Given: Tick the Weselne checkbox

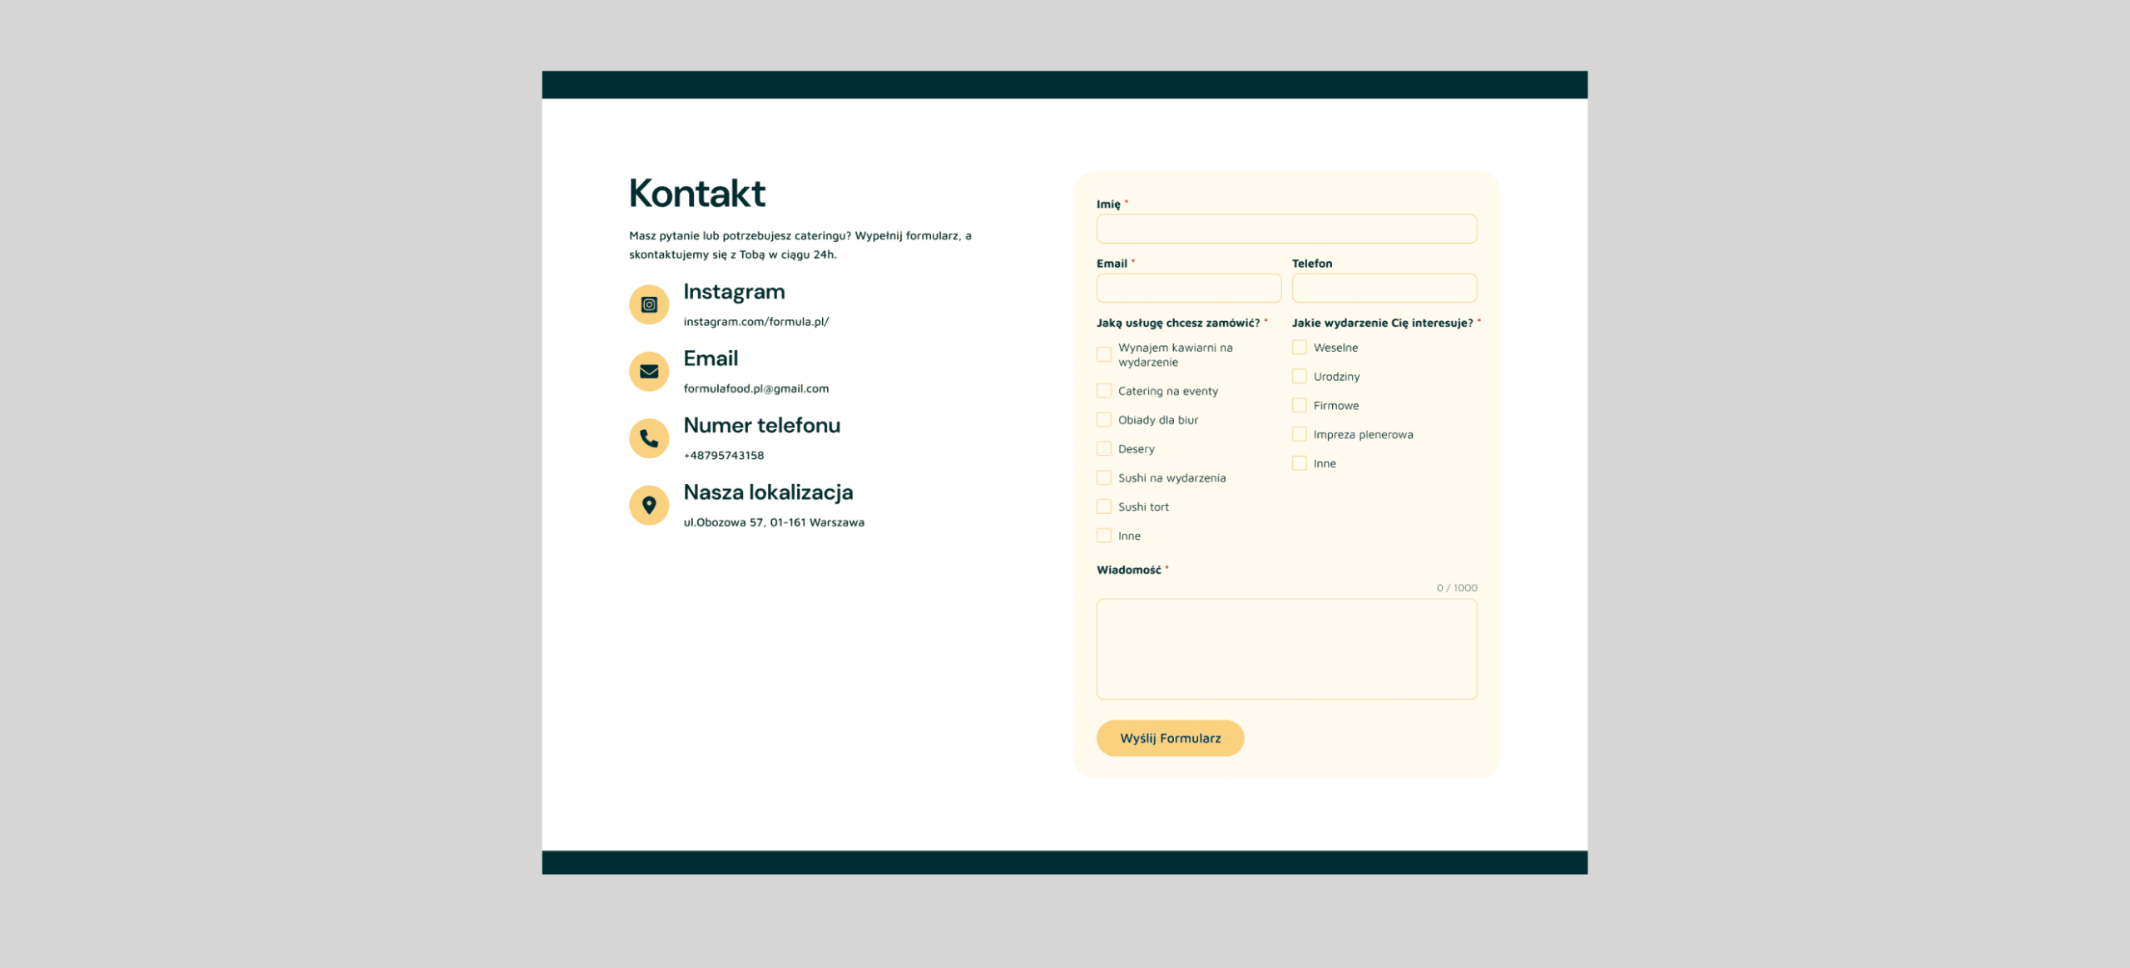Looking at the screenshot, I should pyautogui.click(x=1300, y=348).
